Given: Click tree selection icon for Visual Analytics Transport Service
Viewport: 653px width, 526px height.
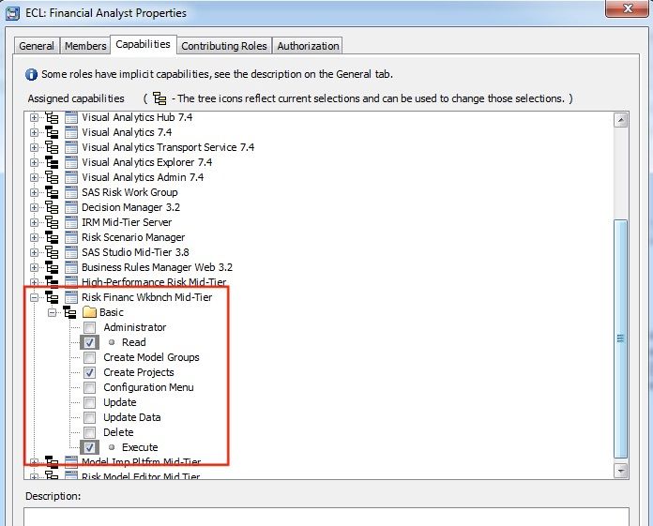Looking at the screenshot, I should 52,148.
